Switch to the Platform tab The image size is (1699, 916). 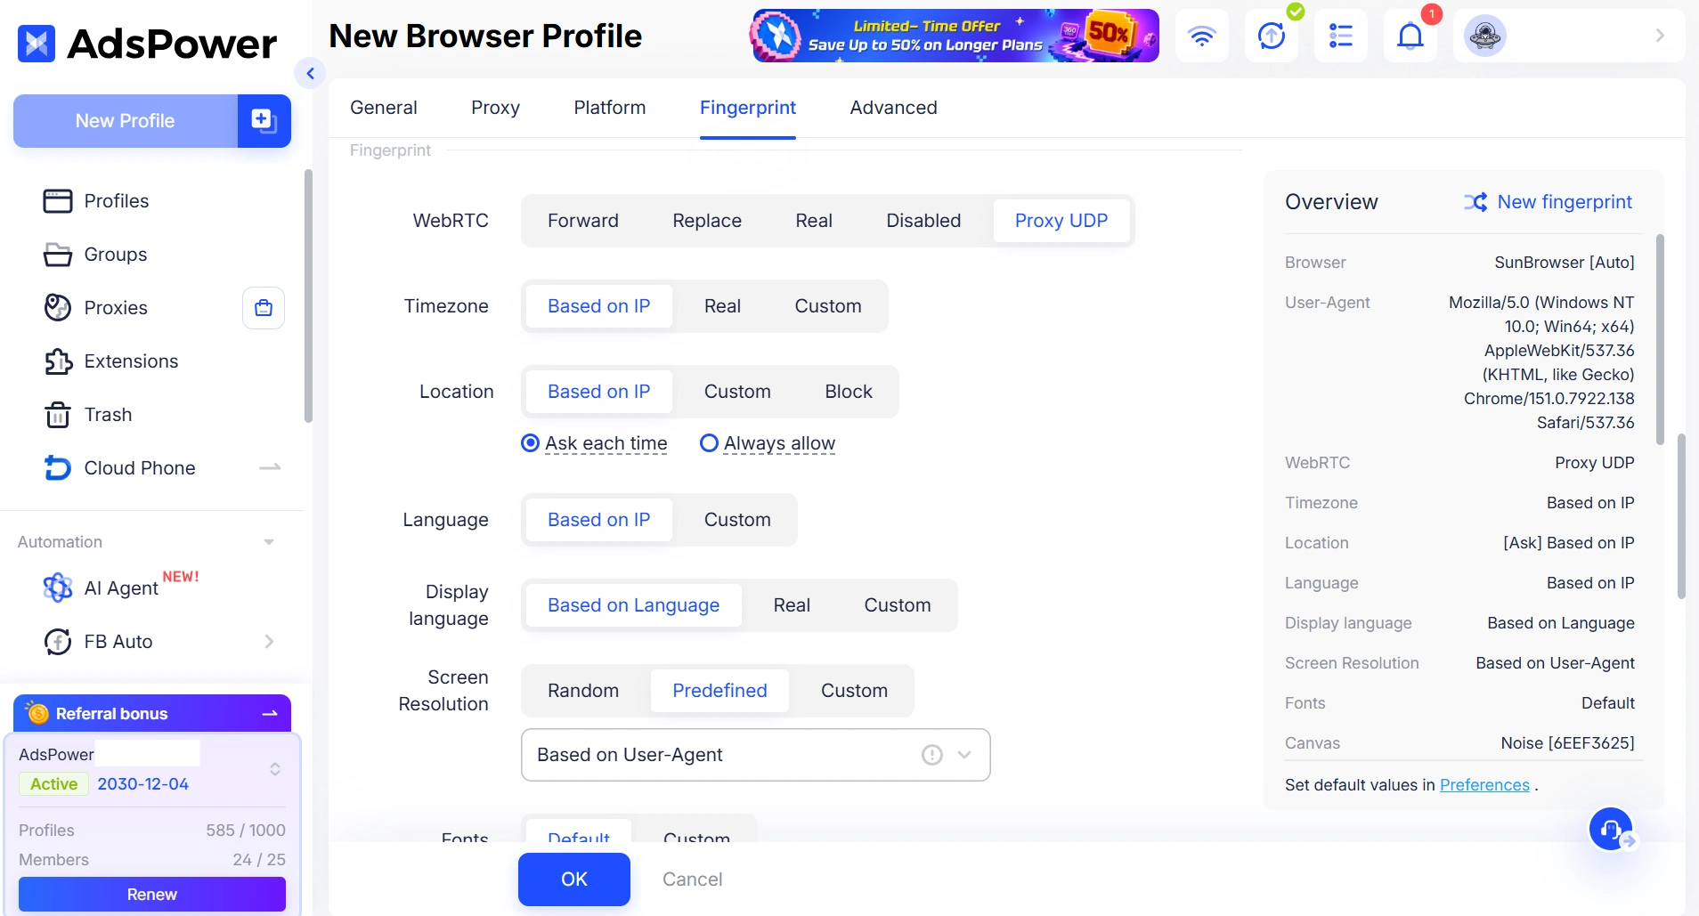click(x=609, y=108)
